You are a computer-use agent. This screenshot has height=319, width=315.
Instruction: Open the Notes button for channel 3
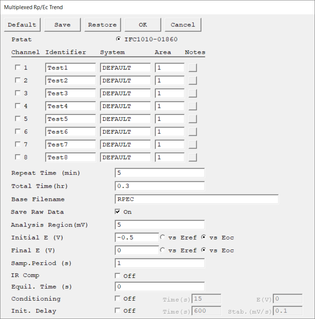click(x=193, y=93)
